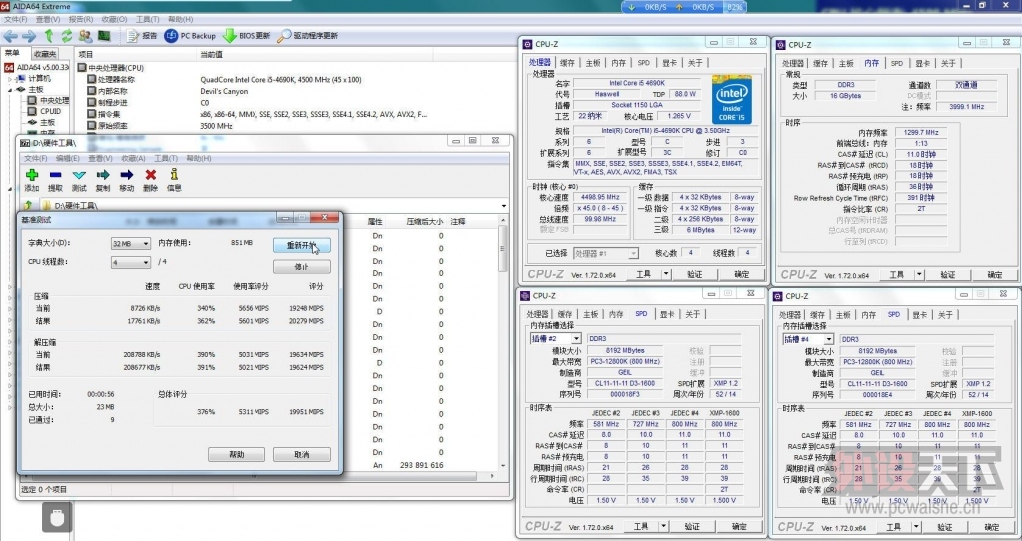Viewport: 1022px width, 541px height.
Task: Collapse the 主板 tree node in AIDA64
Action: 10,90
